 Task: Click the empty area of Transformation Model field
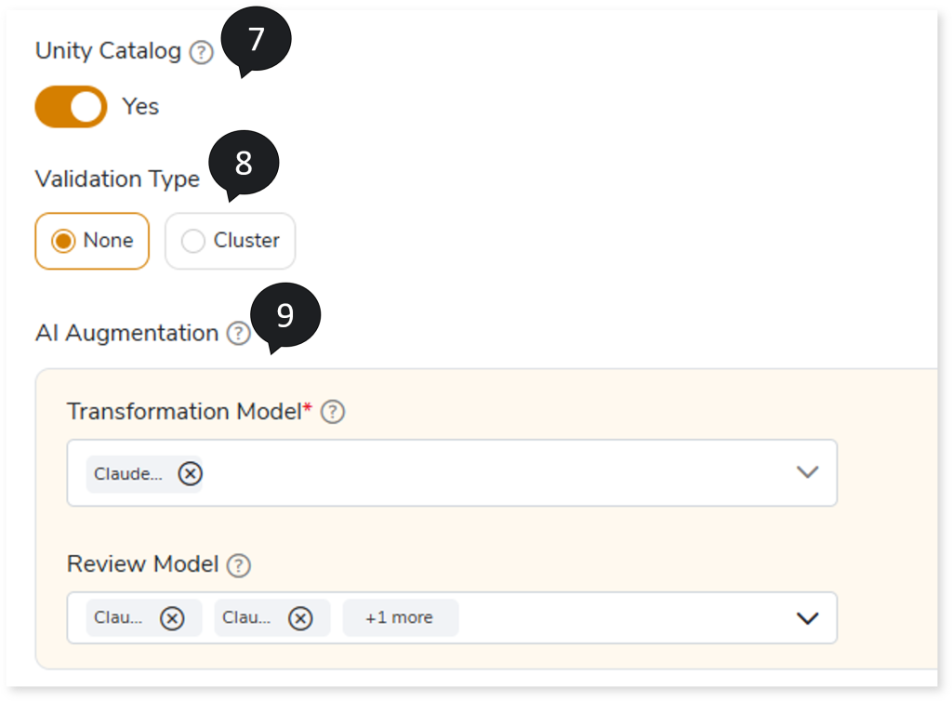pyautogui.click(x=493, y=473)
